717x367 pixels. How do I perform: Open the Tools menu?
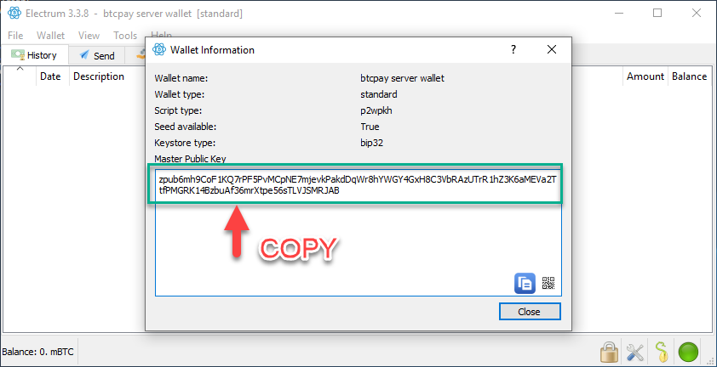tap(125, 36)
